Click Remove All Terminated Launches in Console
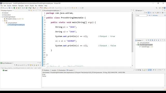Screen dimensions: 166x93 tap(140, 70)
